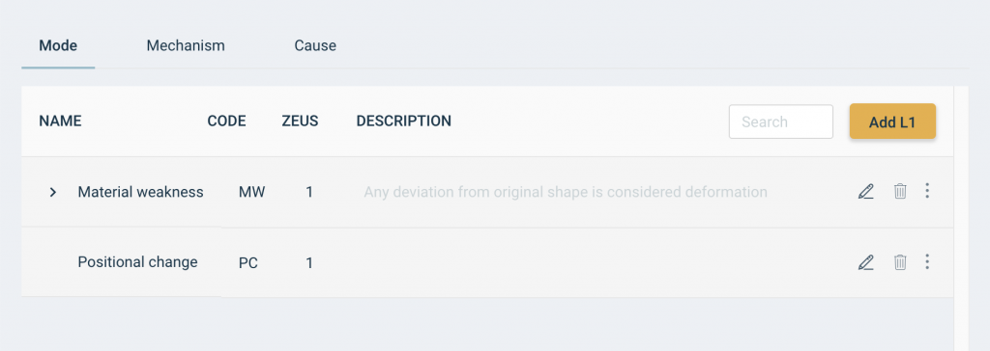Open the Cause tab
The width and height of the screenshot is (990, 351).
(x=315, y=46)
